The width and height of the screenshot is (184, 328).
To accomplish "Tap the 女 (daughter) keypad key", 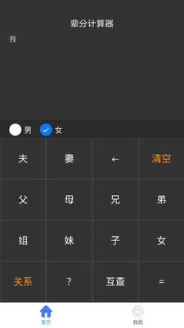I will point(161,241).
